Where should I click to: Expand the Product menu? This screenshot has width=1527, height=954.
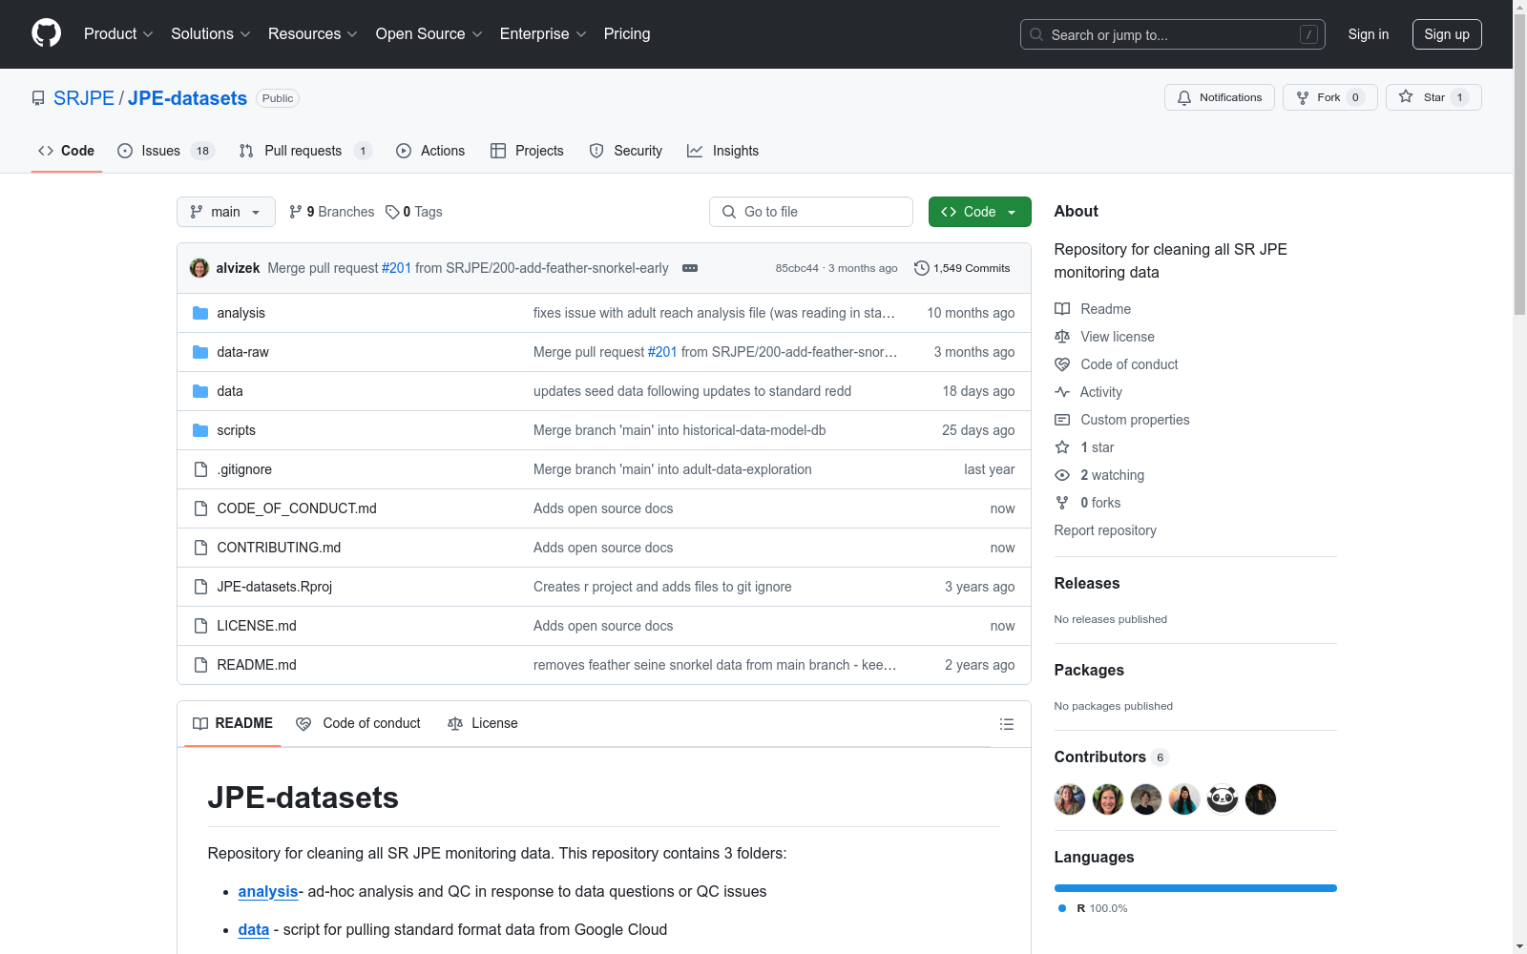(x=118, y=34)
